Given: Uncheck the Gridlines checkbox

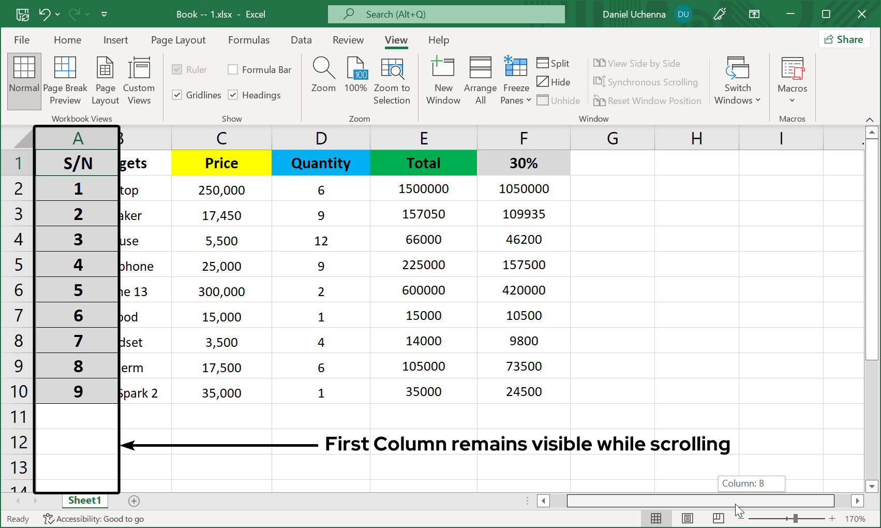Looking at the screenshot, I should (x=177, y=95).
